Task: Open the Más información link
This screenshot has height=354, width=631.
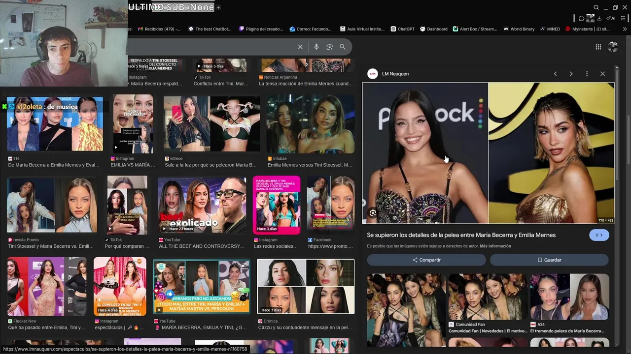Action: (x=495, y=246)
